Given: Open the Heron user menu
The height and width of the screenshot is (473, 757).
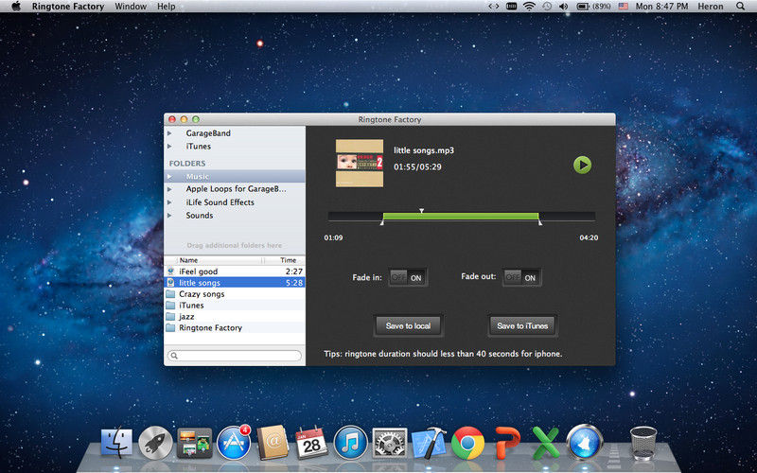Looking at the screenshot, I should click(x=711, y=7).
